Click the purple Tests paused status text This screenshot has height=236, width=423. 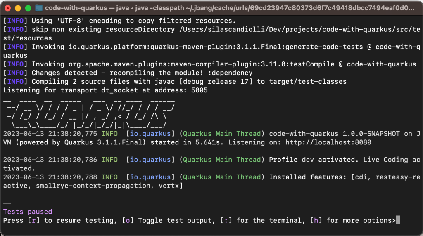(x=28, y=212)
